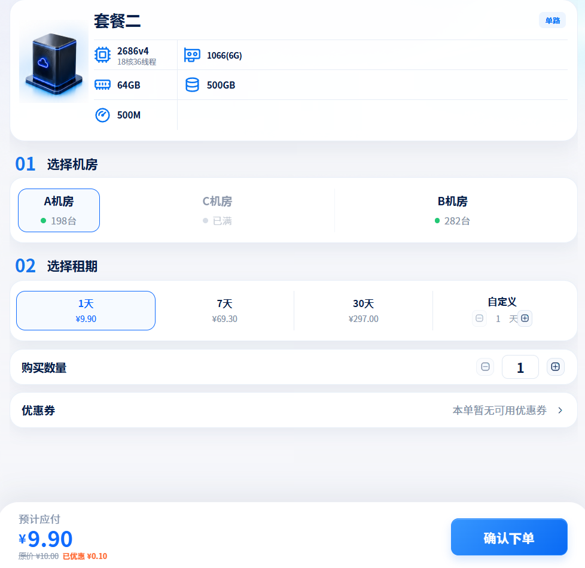Click the 确认下单 confirm order button

(x=509, y=537)
